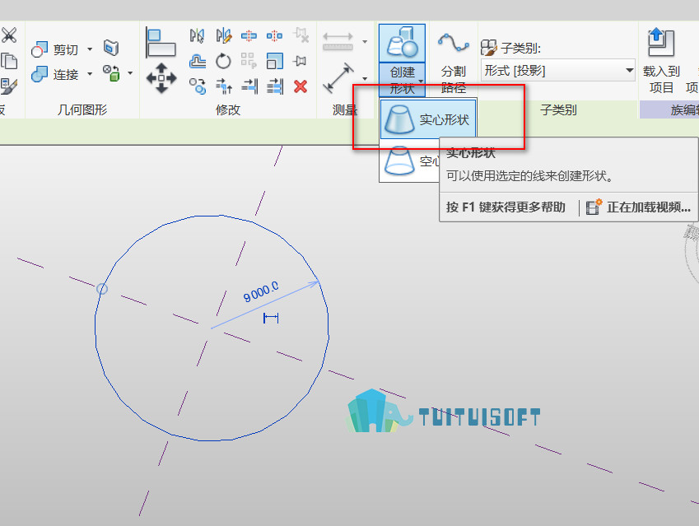Screen dimensions: 699x526
Task: Expand the 连接 Join dropdown arrow
Action: click(90, 73)
